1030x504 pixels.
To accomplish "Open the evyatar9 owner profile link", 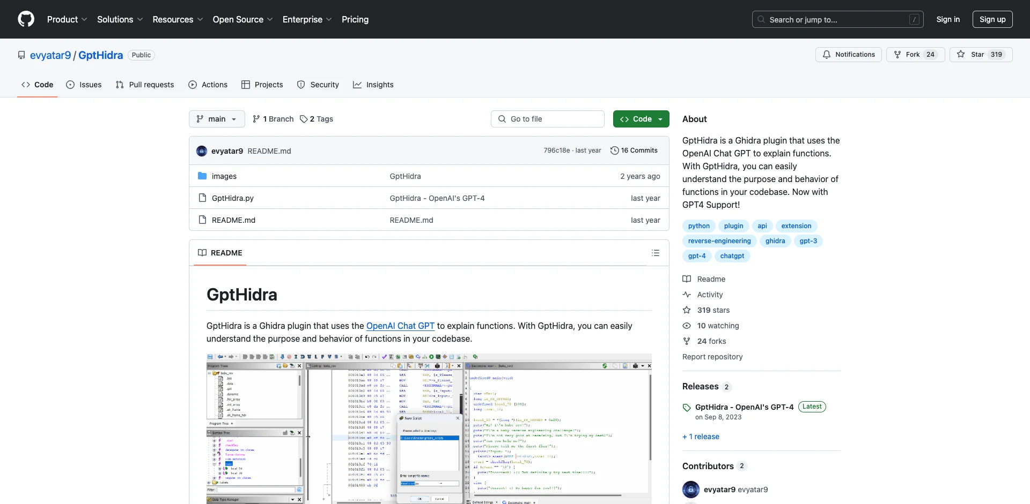I will point(50,55).
